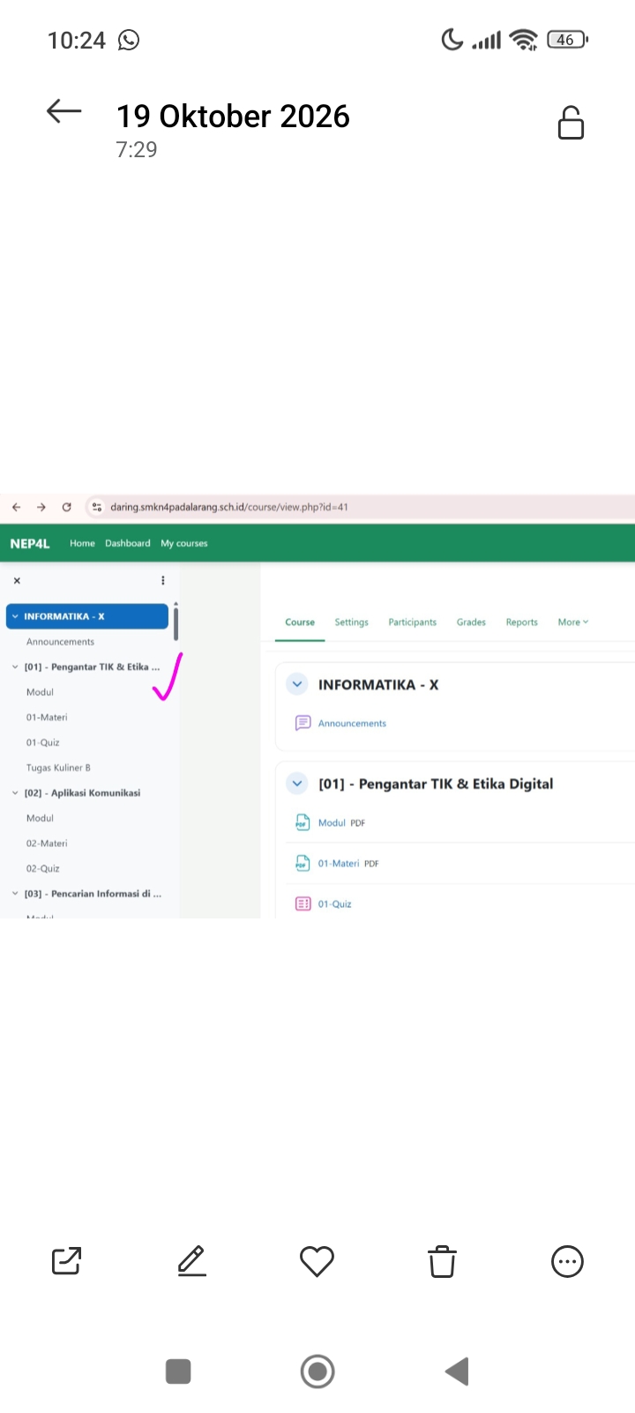Switch to the Grades tab
Image resolution: width=635 pixels, height=1413 pixels.
(x=471, y=622)
